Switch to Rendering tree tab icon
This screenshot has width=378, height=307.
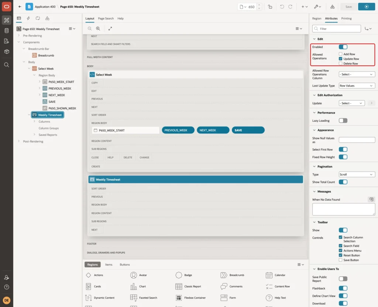pyautogui.click(x=19, y=18)
